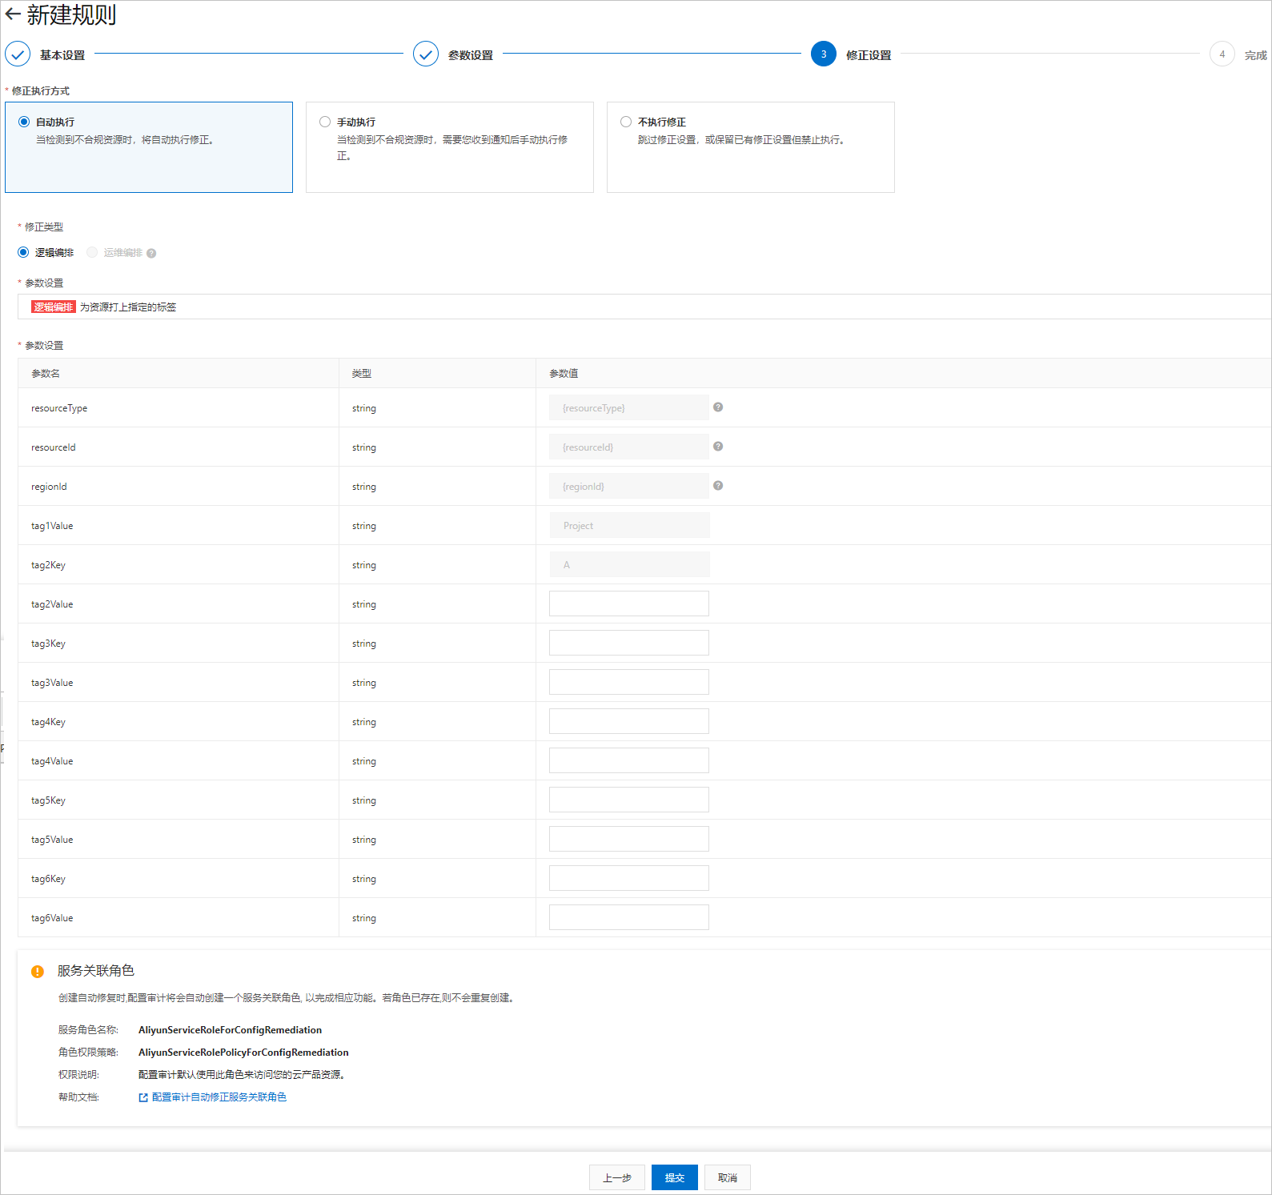Open the 配置审计自动修正服务关联角色 help link
This screenshot has height=1195, width=1272.
(219, 1097)
